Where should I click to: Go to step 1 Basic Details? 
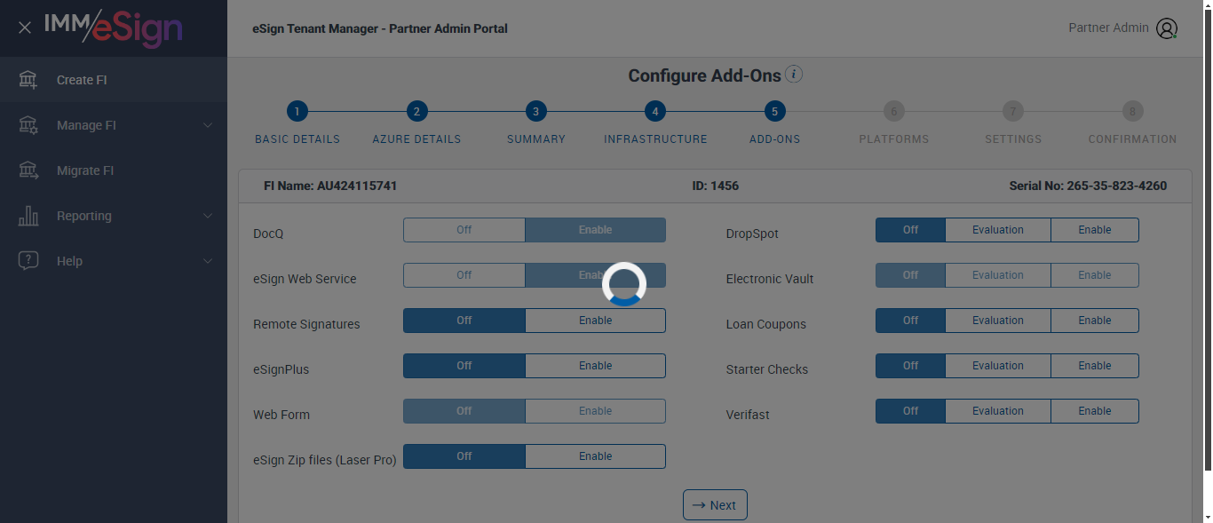tap(297, 112)
